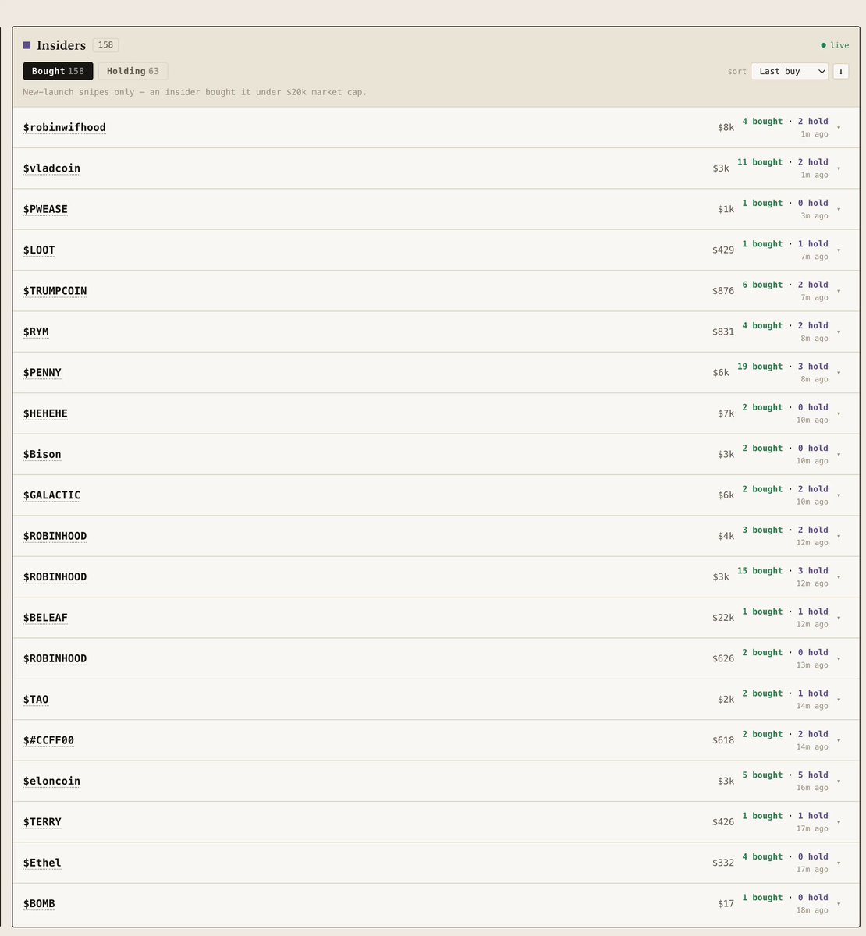Expand the $robinwifhood row chevron

(x=839, y=128)
